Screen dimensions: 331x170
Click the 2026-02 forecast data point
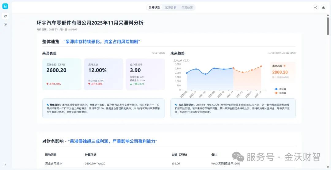[x=261, y=66]
